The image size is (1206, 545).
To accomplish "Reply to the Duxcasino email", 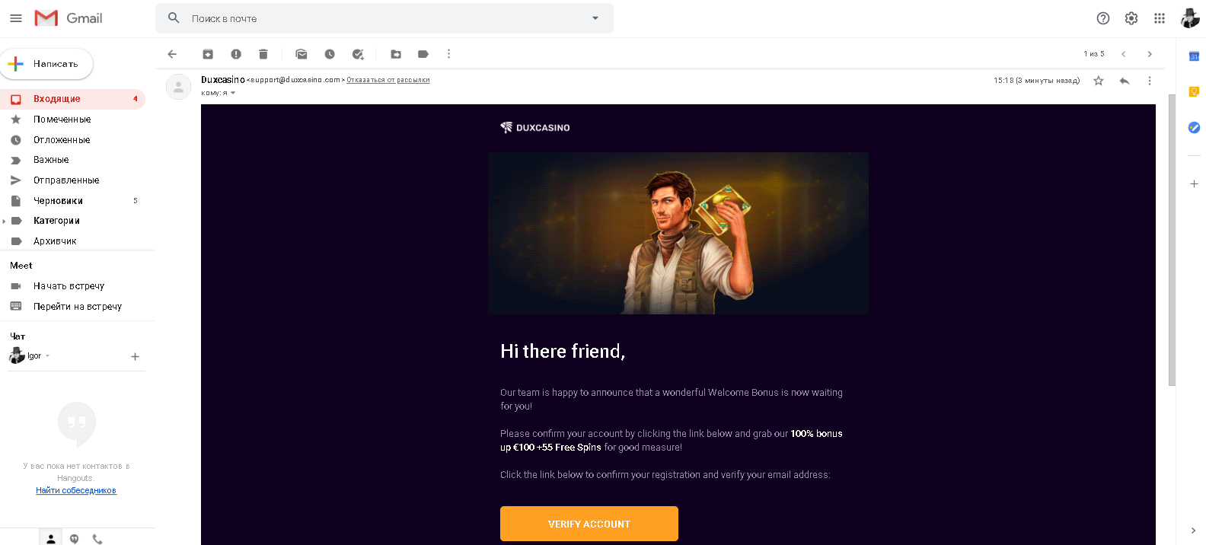I will [1125, 81].
